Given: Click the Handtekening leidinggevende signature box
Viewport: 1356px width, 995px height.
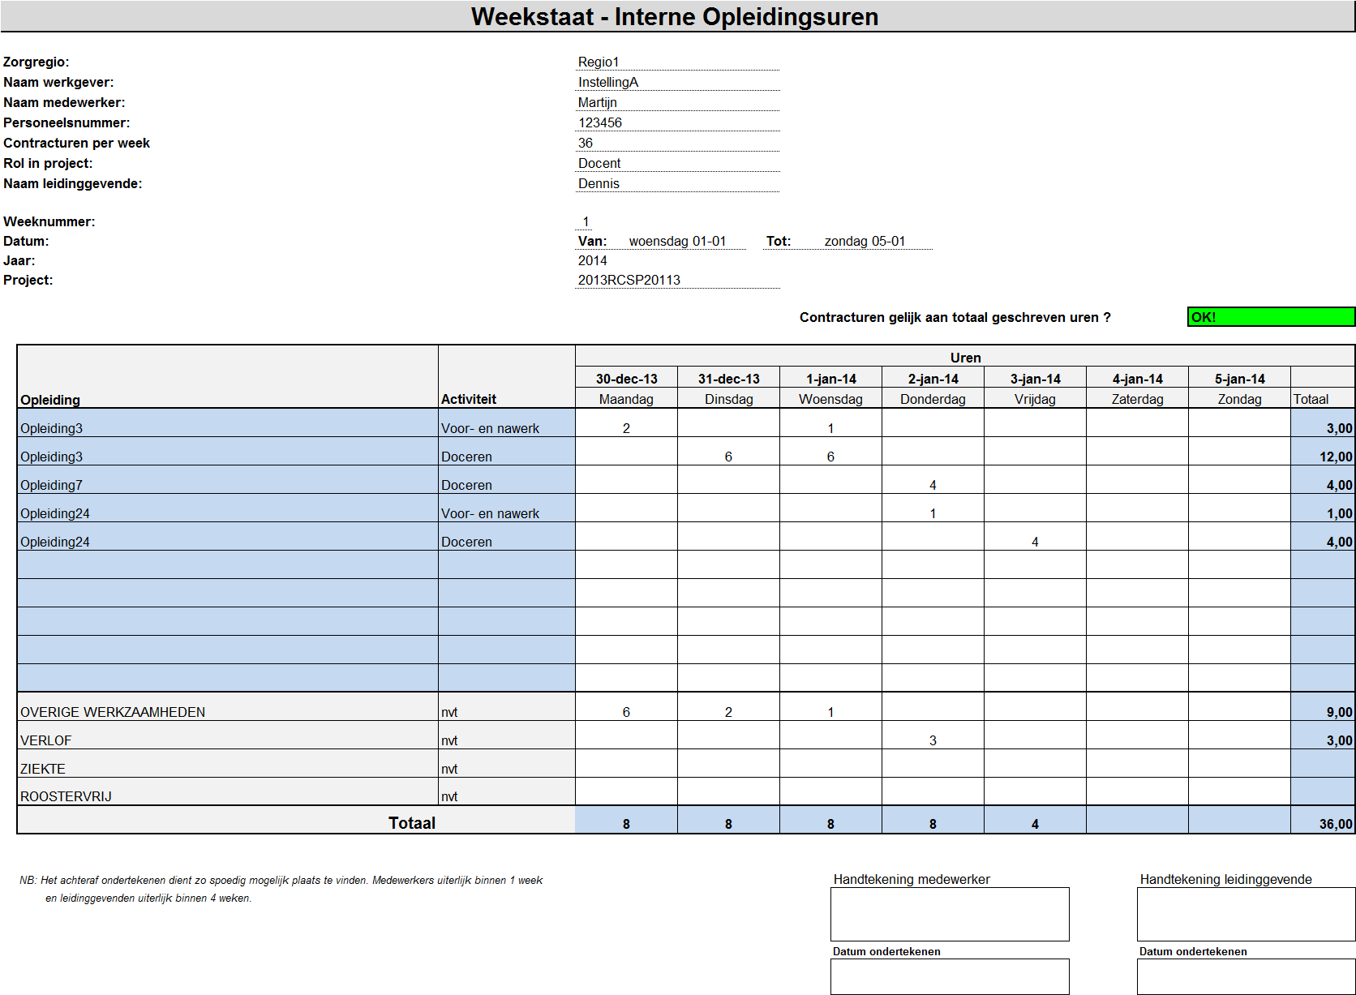Looking at the screenshot, I should [x=1246, y=914].
